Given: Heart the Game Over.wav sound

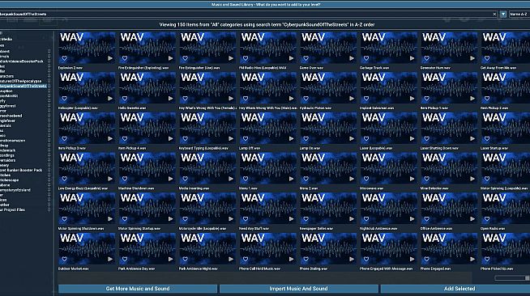Looking at the screenshot, I should [306, 58].
